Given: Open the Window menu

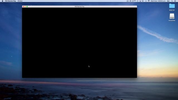Looking at the screenshot, I should (x=20, y=1).
